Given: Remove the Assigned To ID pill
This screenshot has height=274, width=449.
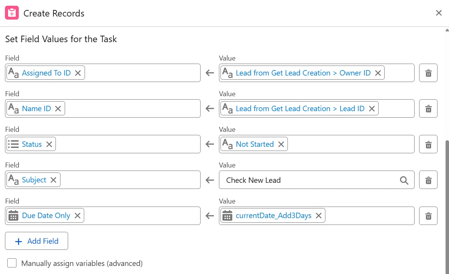Looking at the screenshot, I should coord(78,73).
